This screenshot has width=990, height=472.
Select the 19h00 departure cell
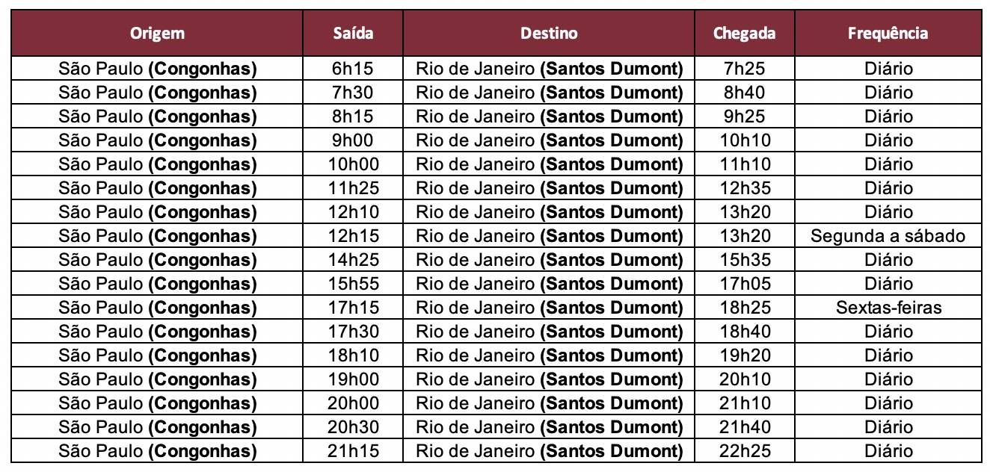click(x=353, y=379)
